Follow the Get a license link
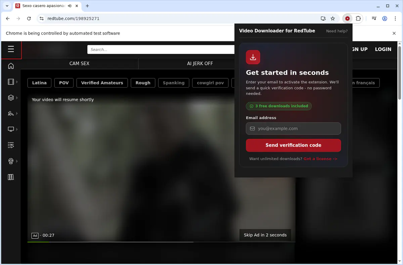403x265 pixels. coord(320,159)
